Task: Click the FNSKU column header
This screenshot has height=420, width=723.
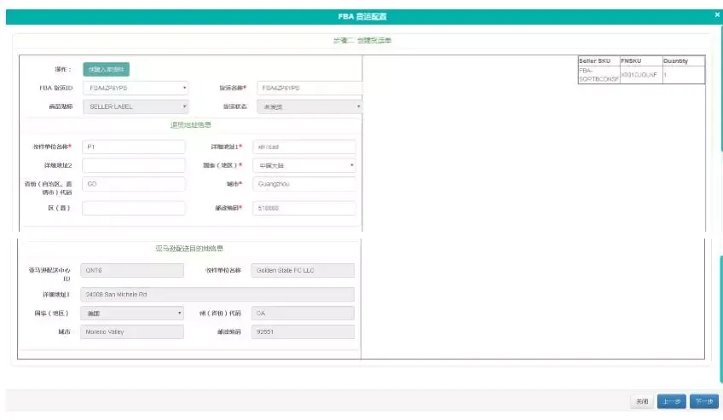Action: pyautogui.click(x=641, y=60)
